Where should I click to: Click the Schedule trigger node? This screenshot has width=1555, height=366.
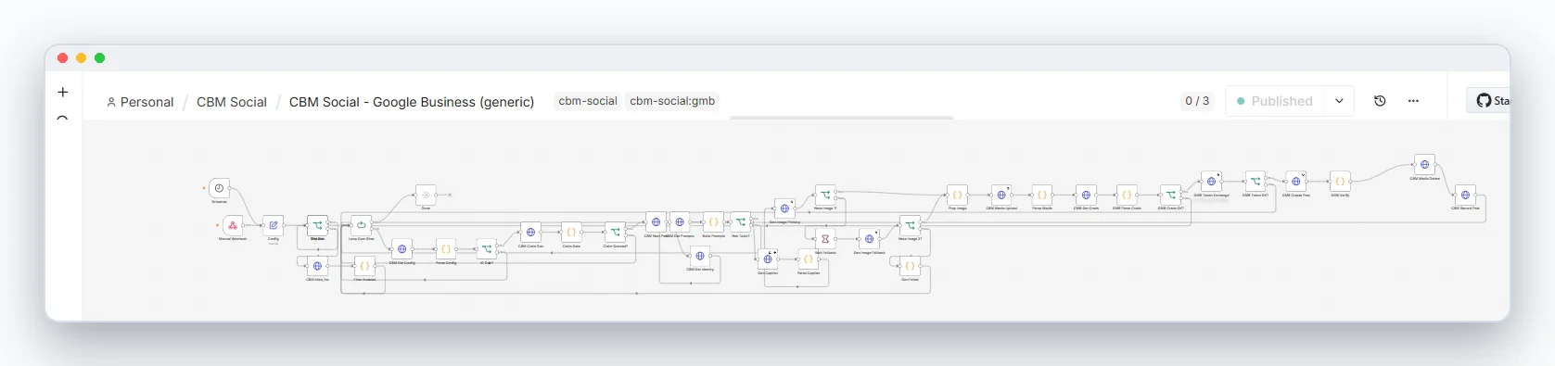220,188
